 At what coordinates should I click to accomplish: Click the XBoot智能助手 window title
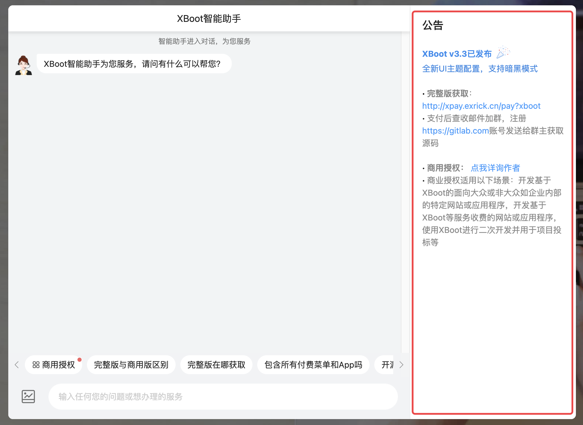[x=209, y=19]
